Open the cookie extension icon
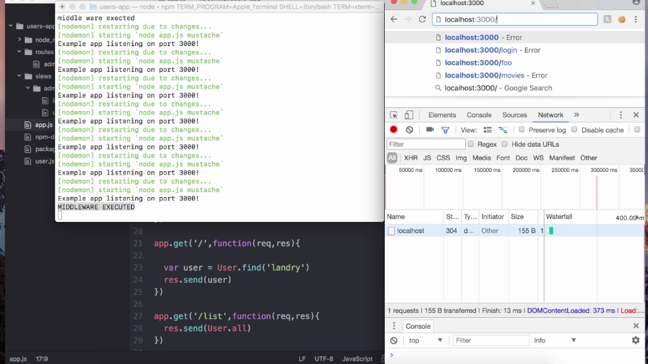The image size is (648, 364). (622, 19)
